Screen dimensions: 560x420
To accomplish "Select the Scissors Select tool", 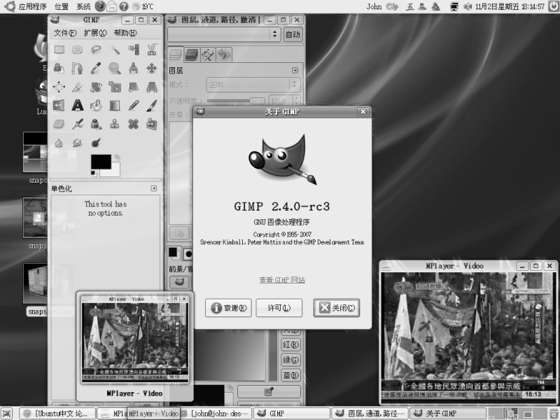I will pos(152,49).
